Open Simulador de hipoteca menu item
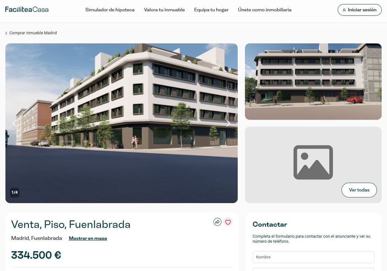Viewport: 387px width, 271px height. pyautogui.click(x=110, y=10)
